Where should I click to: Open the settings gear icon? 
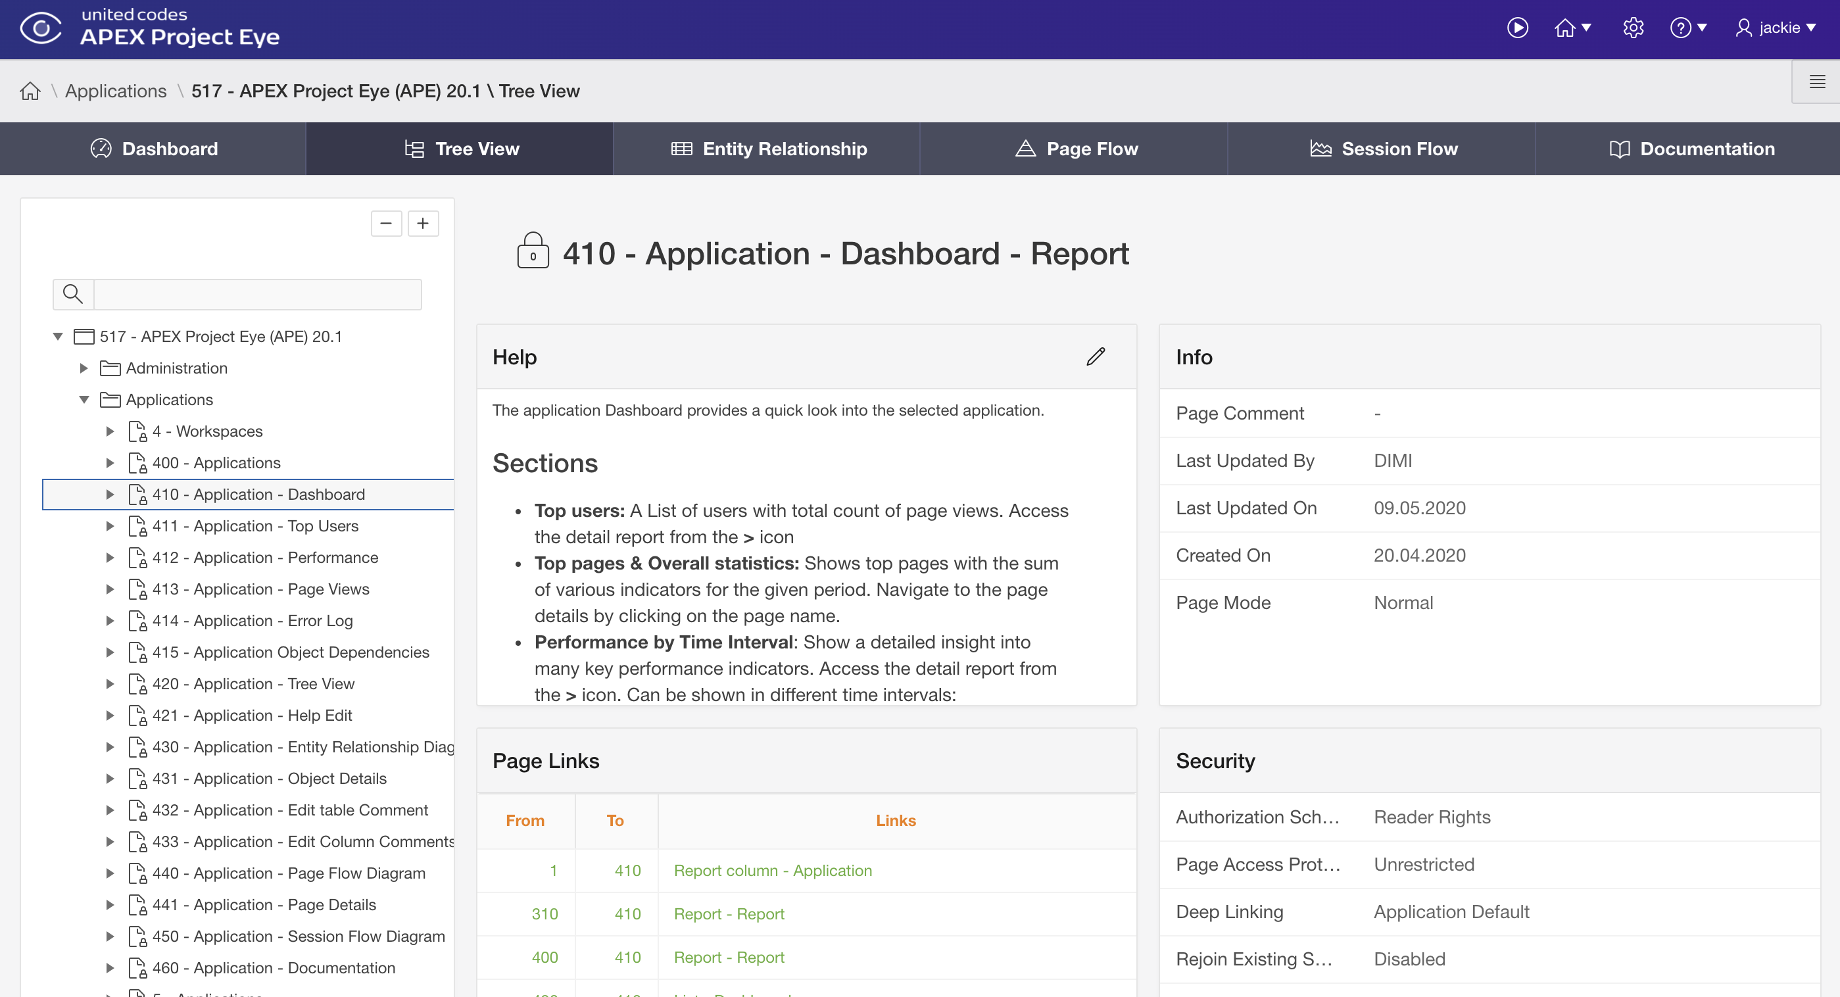click(1633, 28)
